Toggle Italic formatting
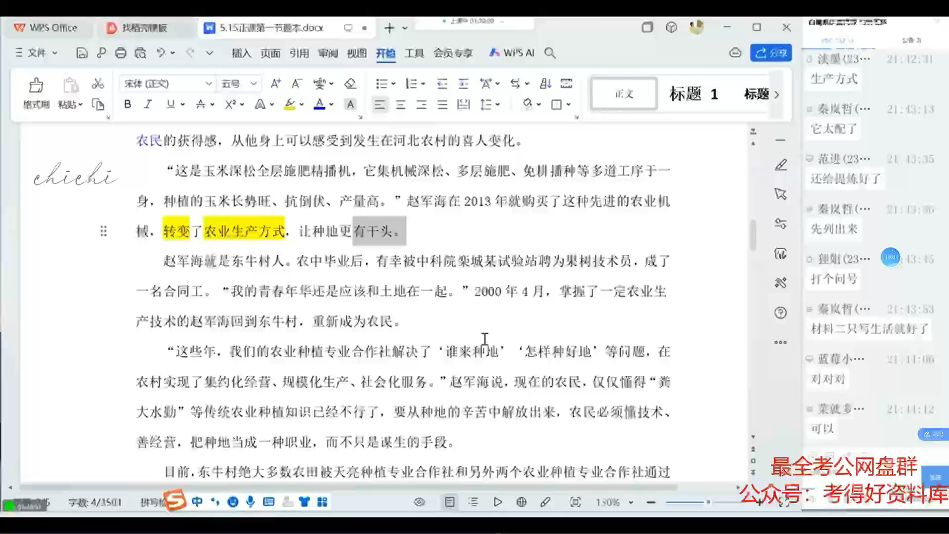Screen dimensions: 949x534 click(x=148, y=104)
